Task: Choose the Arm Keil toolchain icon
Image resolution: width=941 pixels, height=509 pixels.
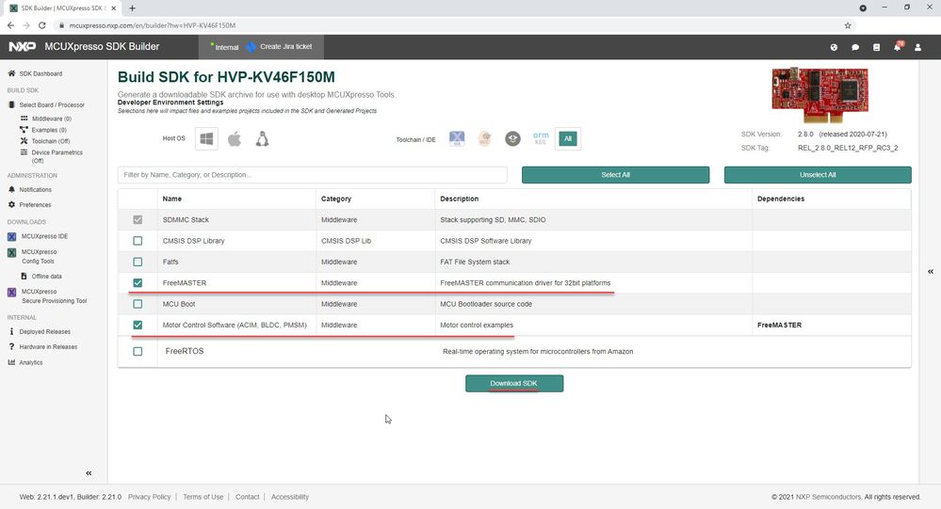Action: tap(540, 139)
